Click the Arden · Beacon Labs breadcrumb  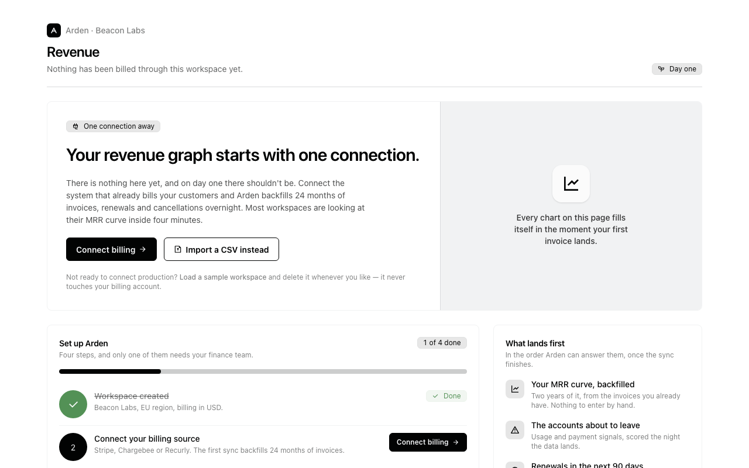[105, 30]
